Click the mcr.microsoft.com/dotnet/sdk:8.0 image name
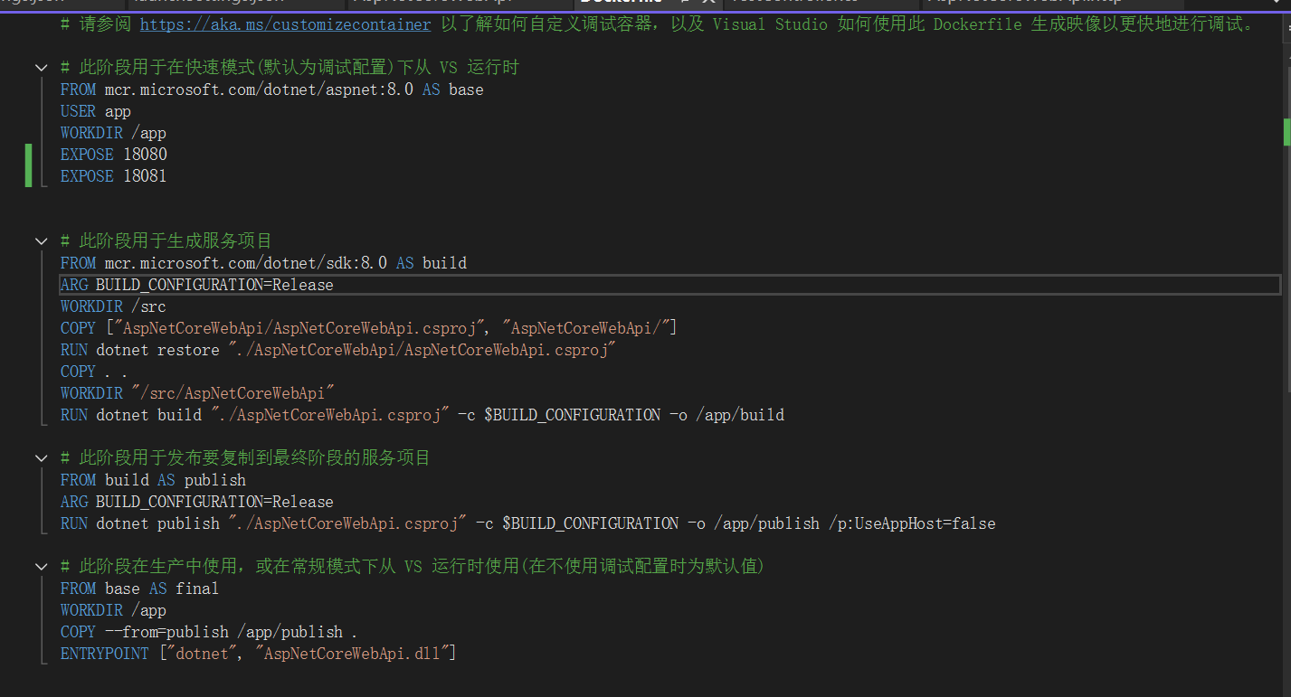 (246, 263)
